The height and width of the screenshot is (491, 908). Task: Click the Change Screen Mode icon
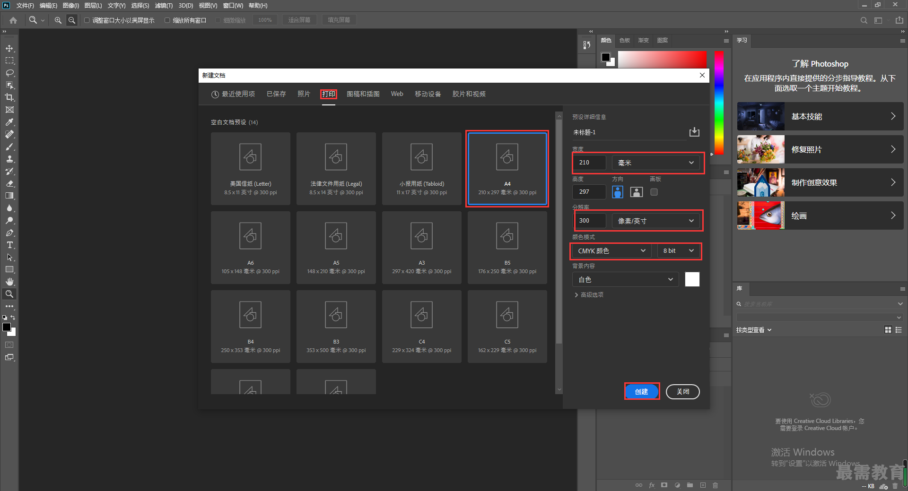coord(9,358)
